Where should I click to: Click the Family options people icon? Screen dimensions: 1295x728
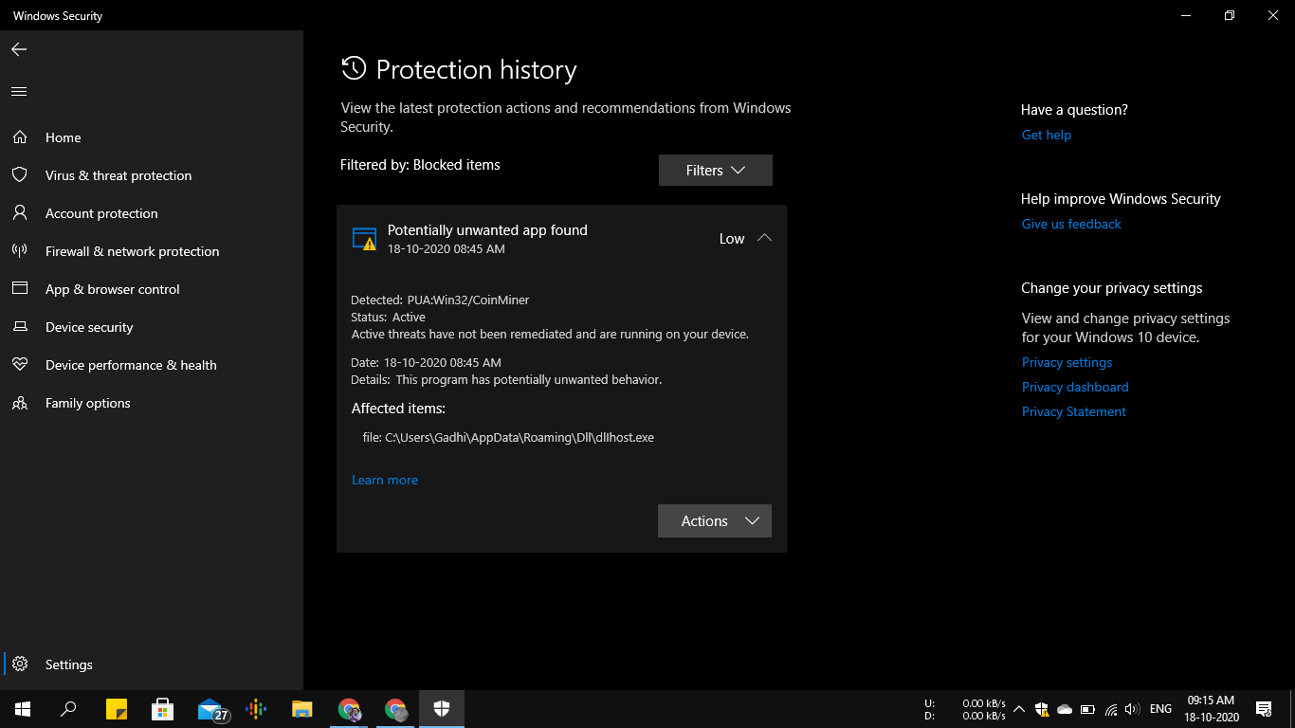click(20, 403)
